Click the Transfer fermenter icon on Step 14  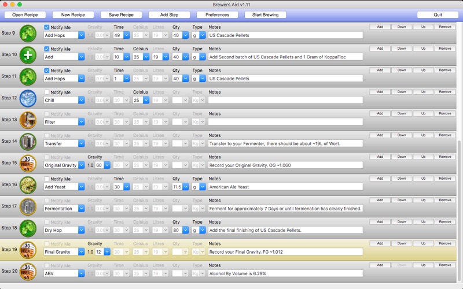28,142
